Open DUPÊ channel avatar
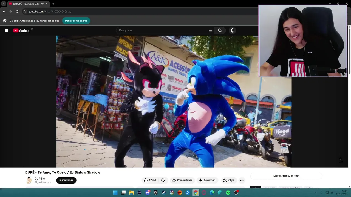This screenshot has height=197, width=351. [29, 180]
